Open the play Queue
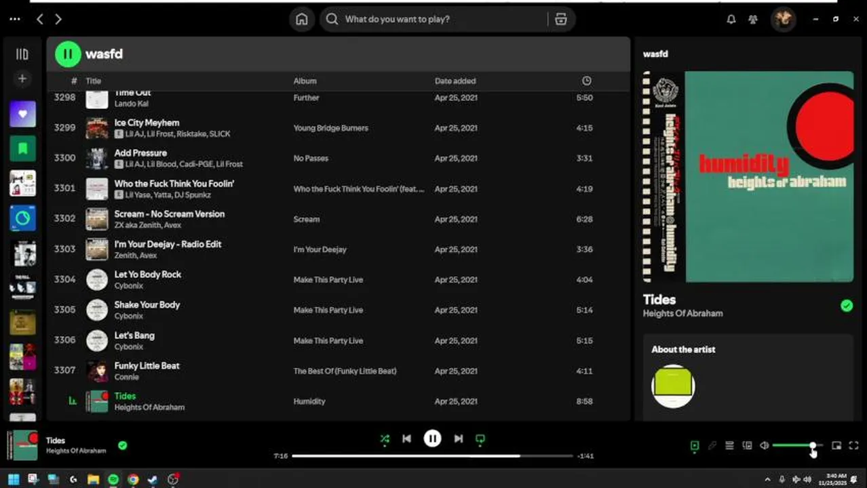Image resolution: width=867 pixels, height=488 pixels. tap(729, 445)
